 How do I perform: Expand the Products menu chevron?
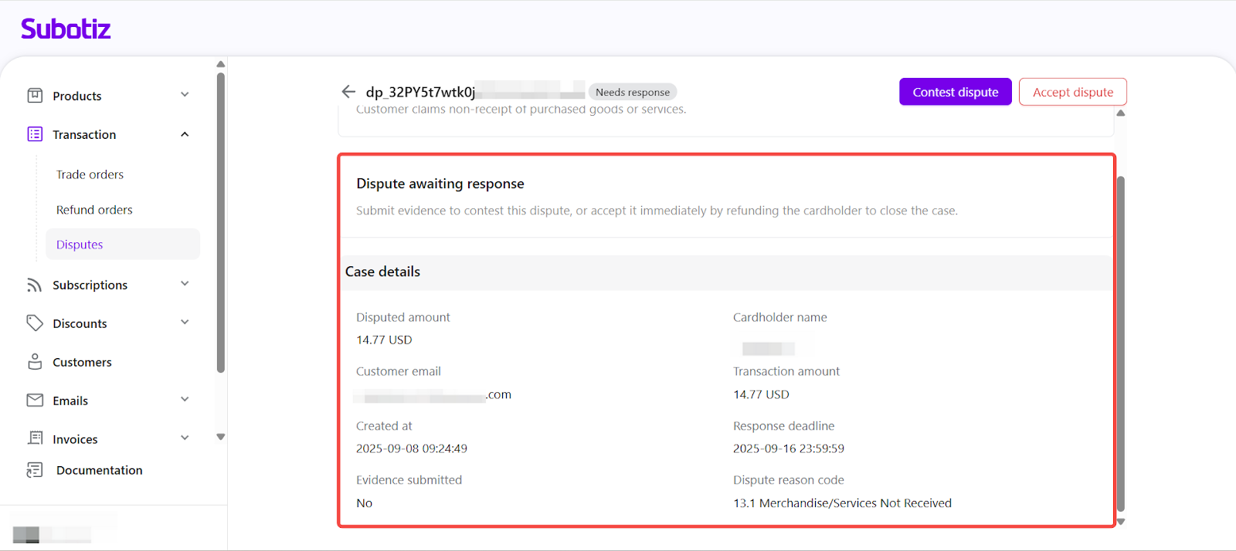click(185, 95)
